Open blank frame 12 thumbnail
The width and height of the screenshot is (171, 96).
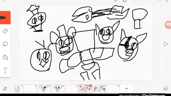point(30,89)
